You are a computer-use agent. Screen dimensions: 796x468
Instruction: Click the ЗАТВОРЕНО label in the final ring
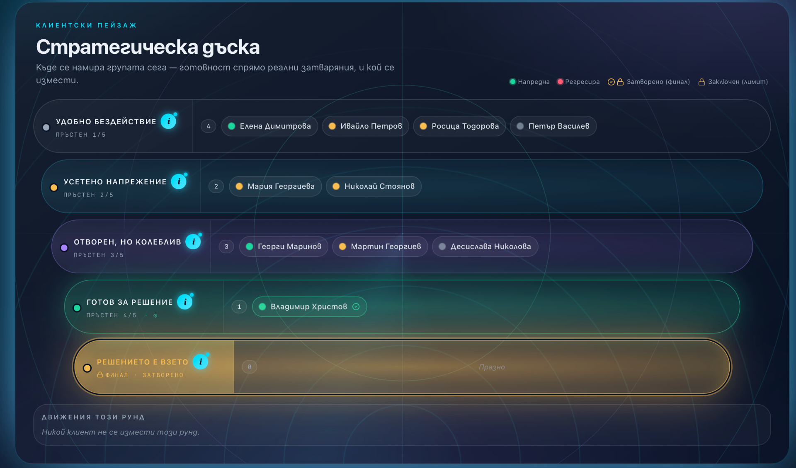[163, 375]
